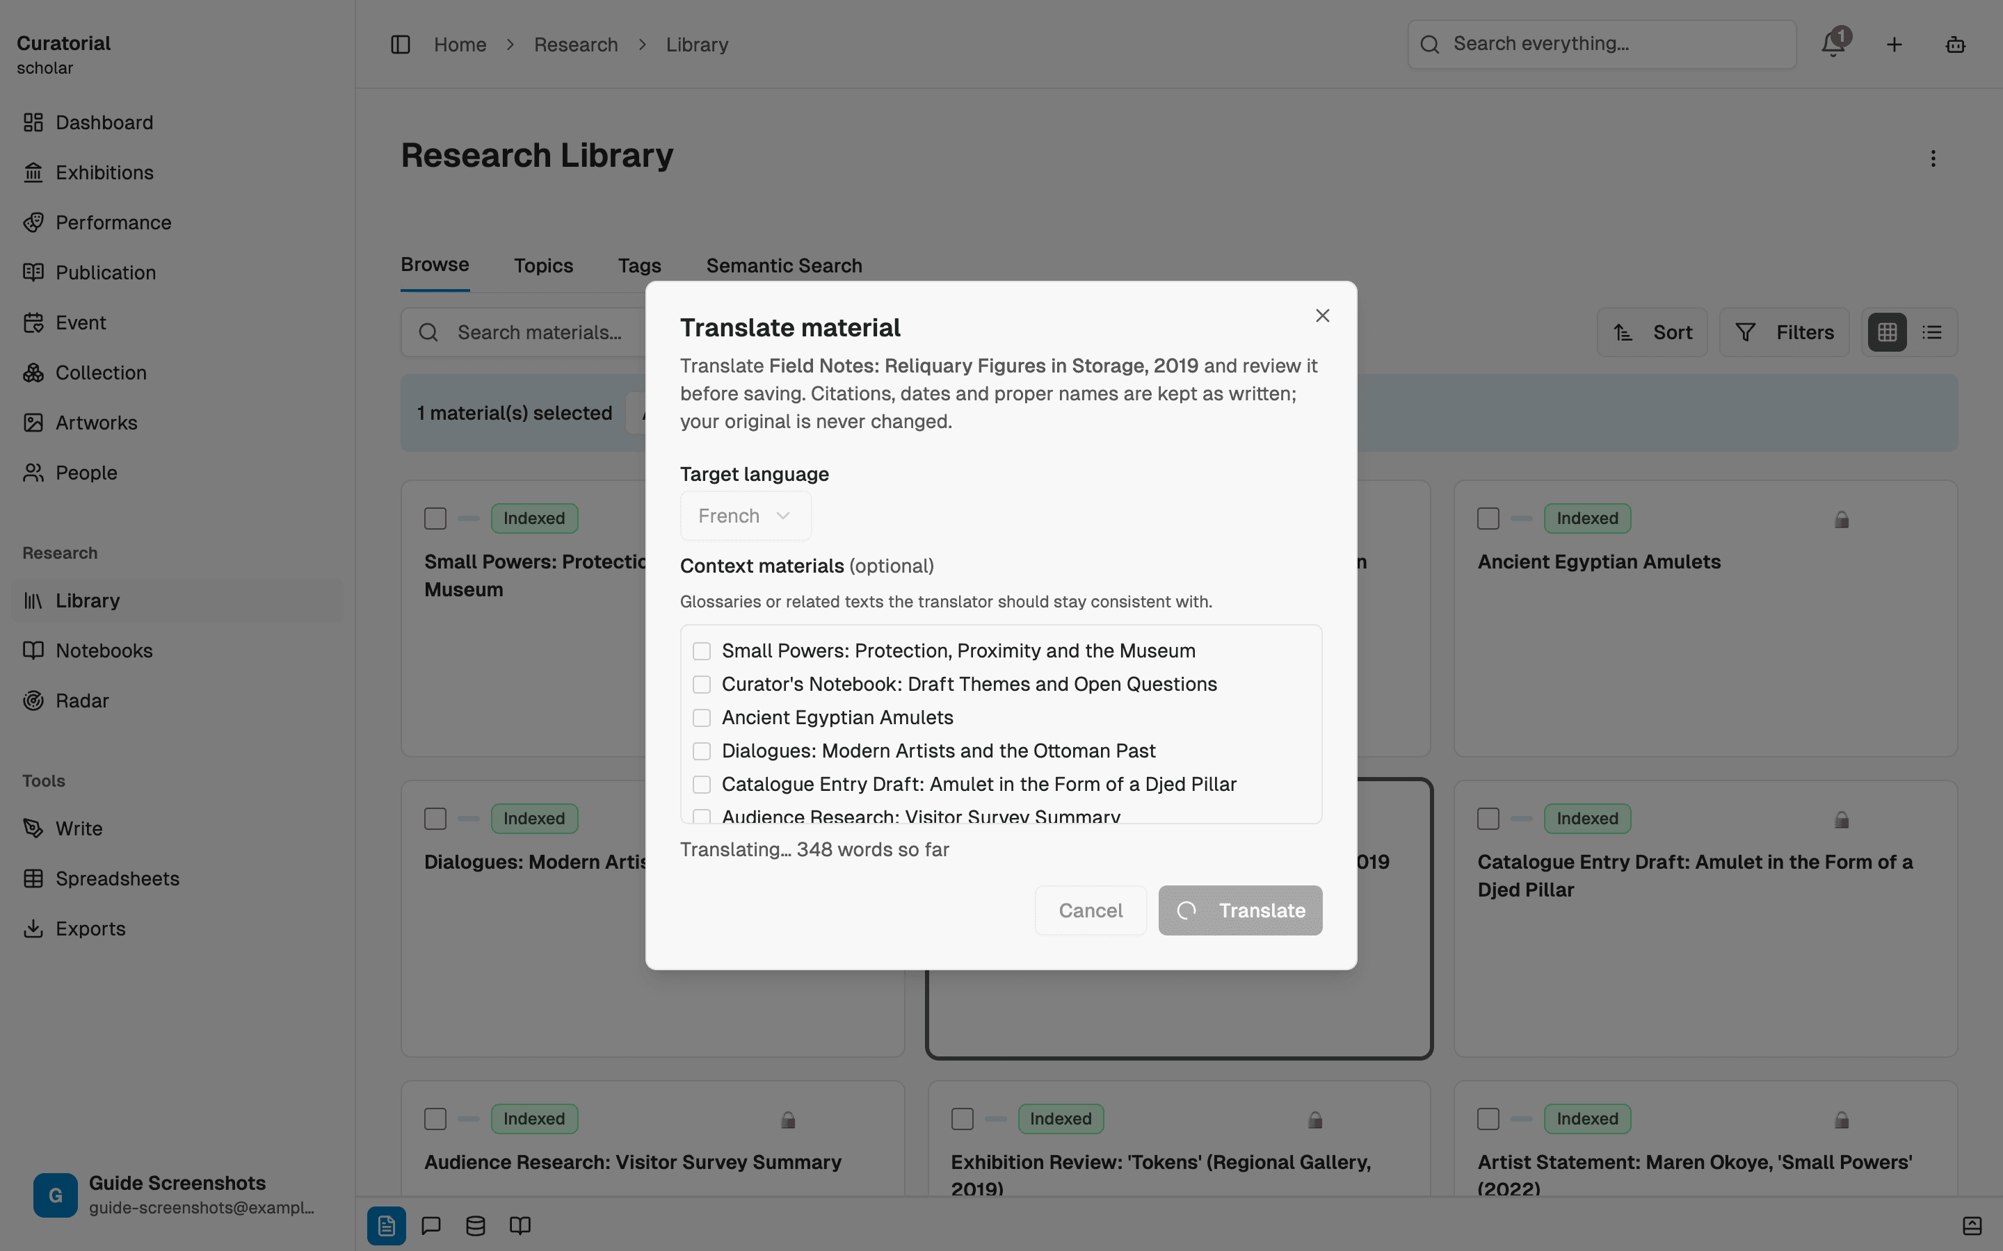Switch to grid view
This screenshot has height=1251, width=2003.
click(1887, 333)
